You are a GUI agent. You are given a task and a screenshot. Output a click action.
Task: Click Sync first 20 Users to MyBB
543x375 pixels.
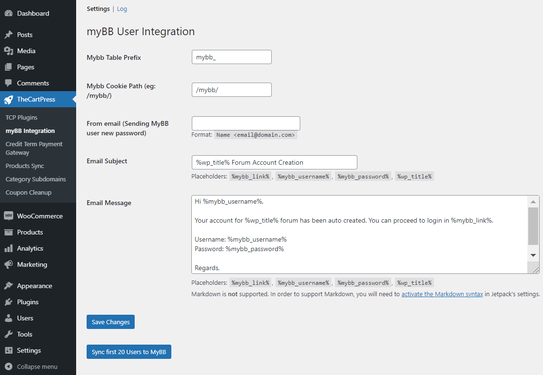click(129, 352)
